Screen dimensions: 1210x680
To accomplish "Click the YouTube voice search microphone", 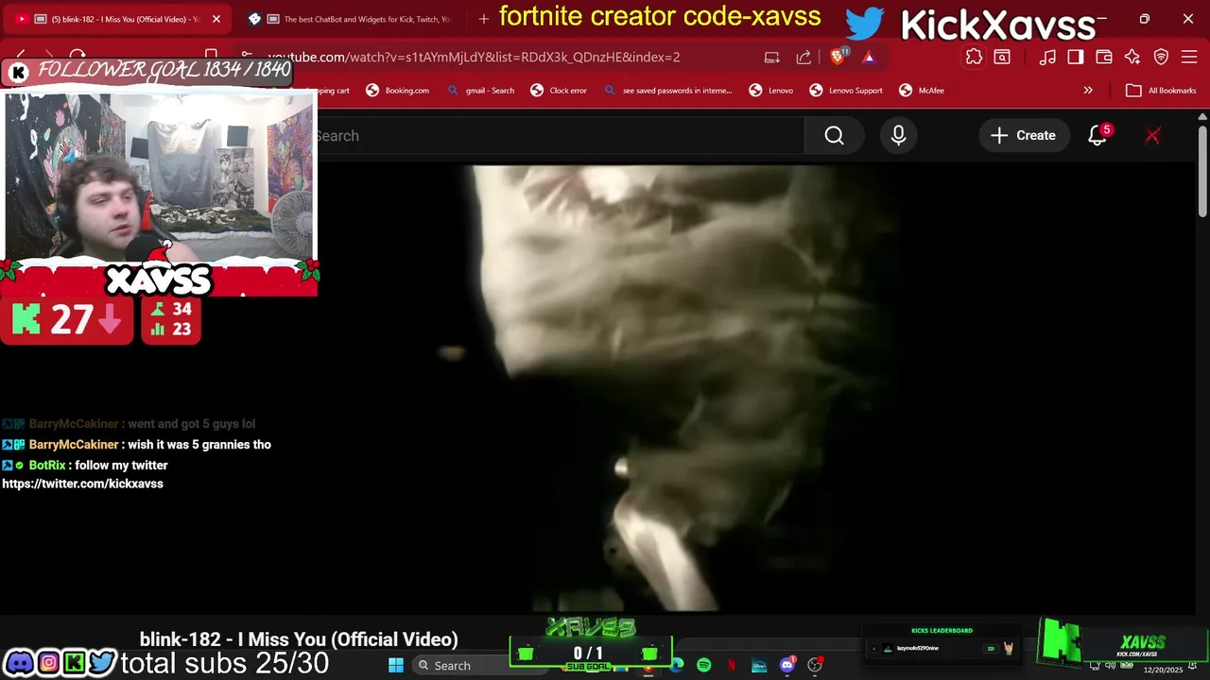I will [898, 136].
